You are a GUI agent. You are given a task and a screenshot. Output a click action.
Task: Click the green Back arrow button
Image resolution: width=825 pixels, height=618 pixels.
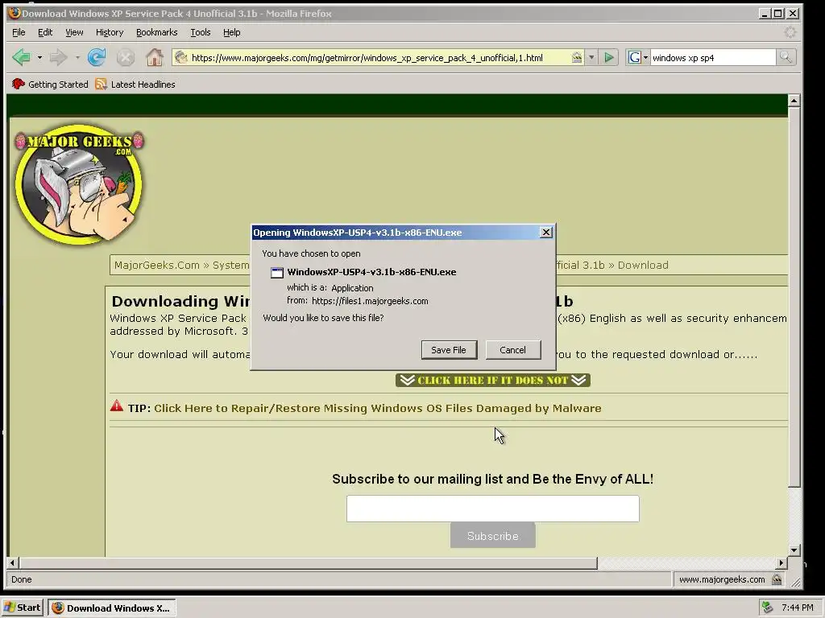coord(21,57)
